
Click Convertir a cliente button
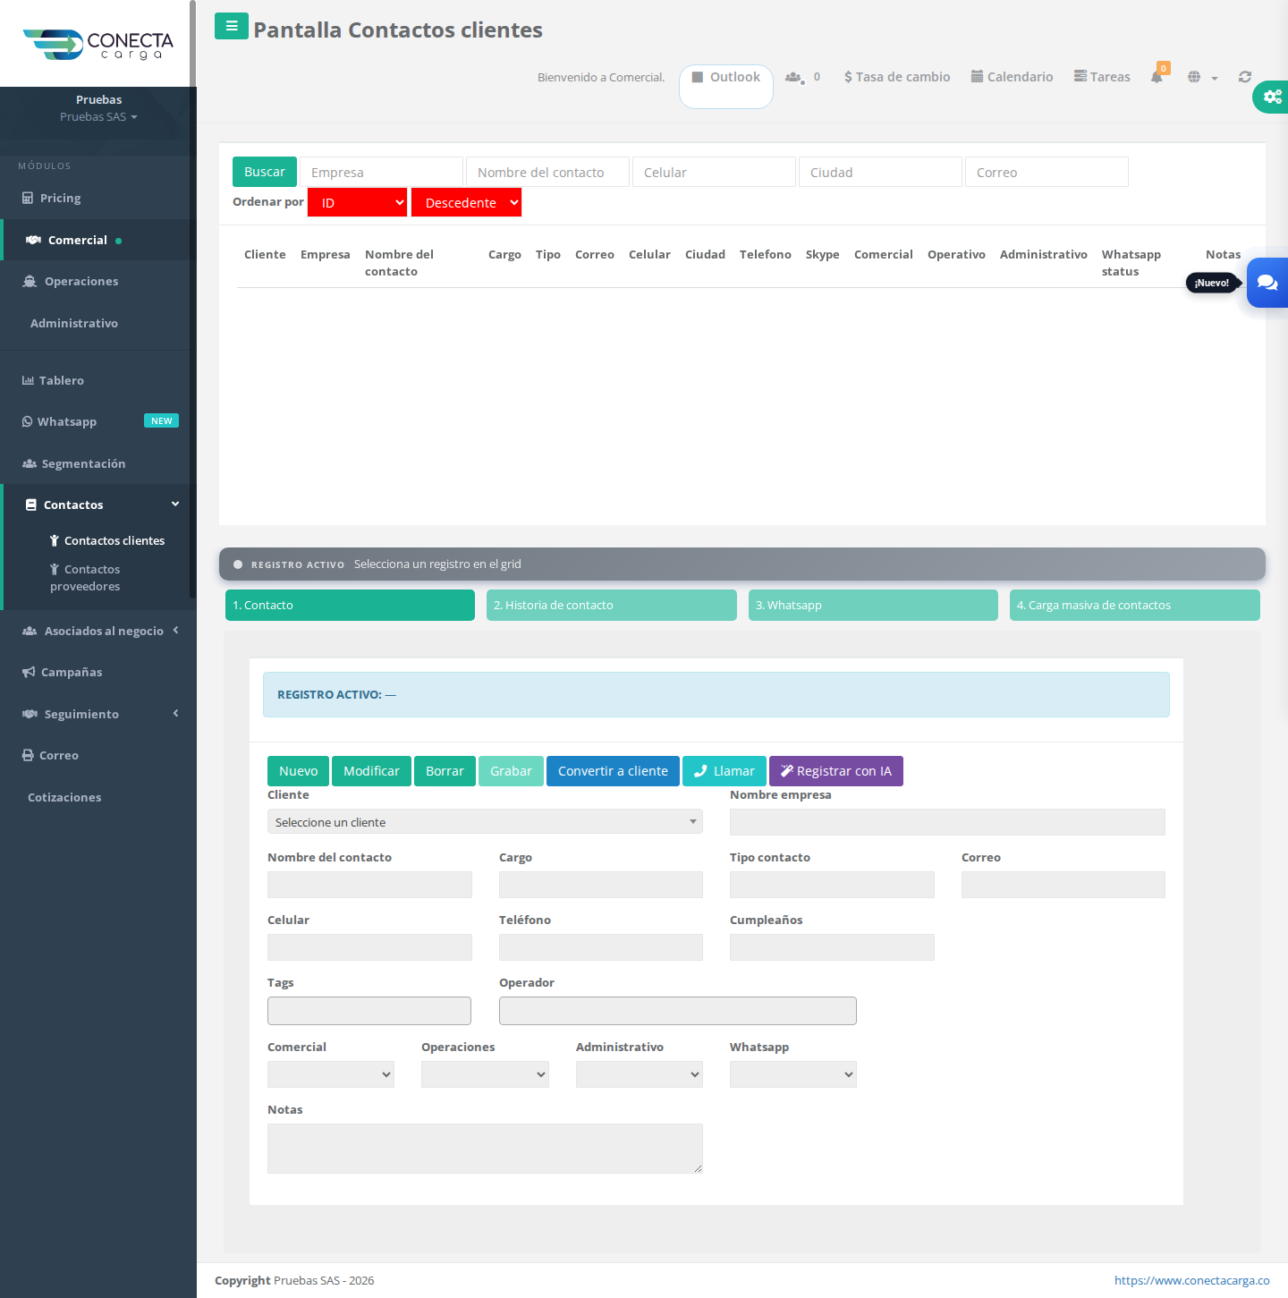coord(613,771)
